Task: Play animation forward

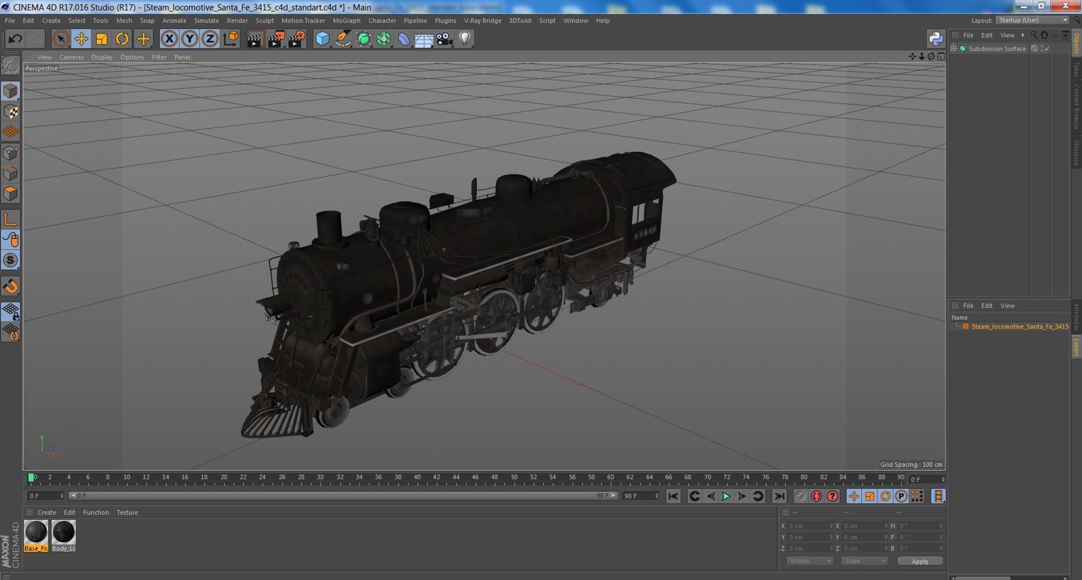Action: pyautogui.click(x=726, y=496)
